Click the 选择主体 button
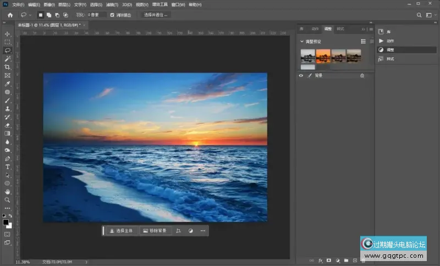 tap(122, 231)
